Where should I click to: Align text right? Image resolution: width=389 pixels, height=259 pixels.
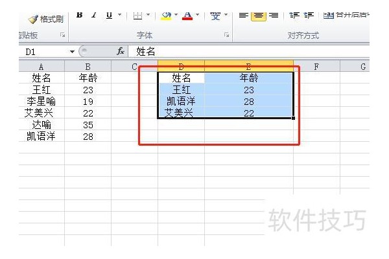click(274, 16)
